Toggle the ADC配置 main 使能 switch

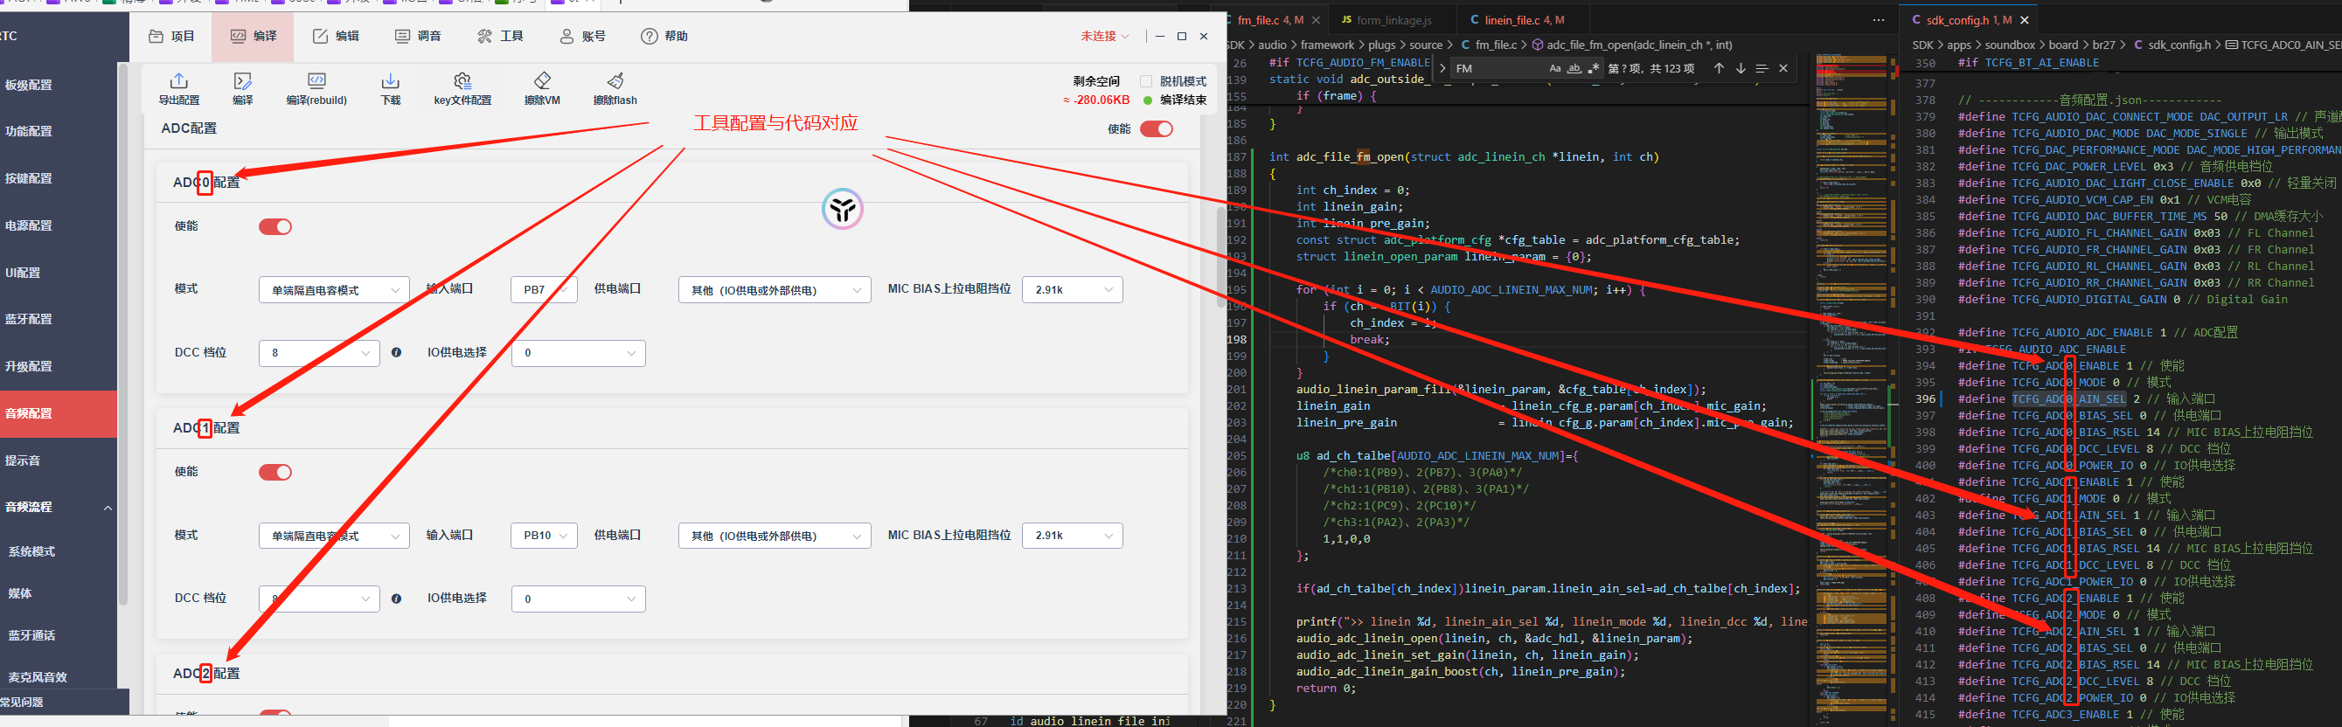[x=1157, y=129]
